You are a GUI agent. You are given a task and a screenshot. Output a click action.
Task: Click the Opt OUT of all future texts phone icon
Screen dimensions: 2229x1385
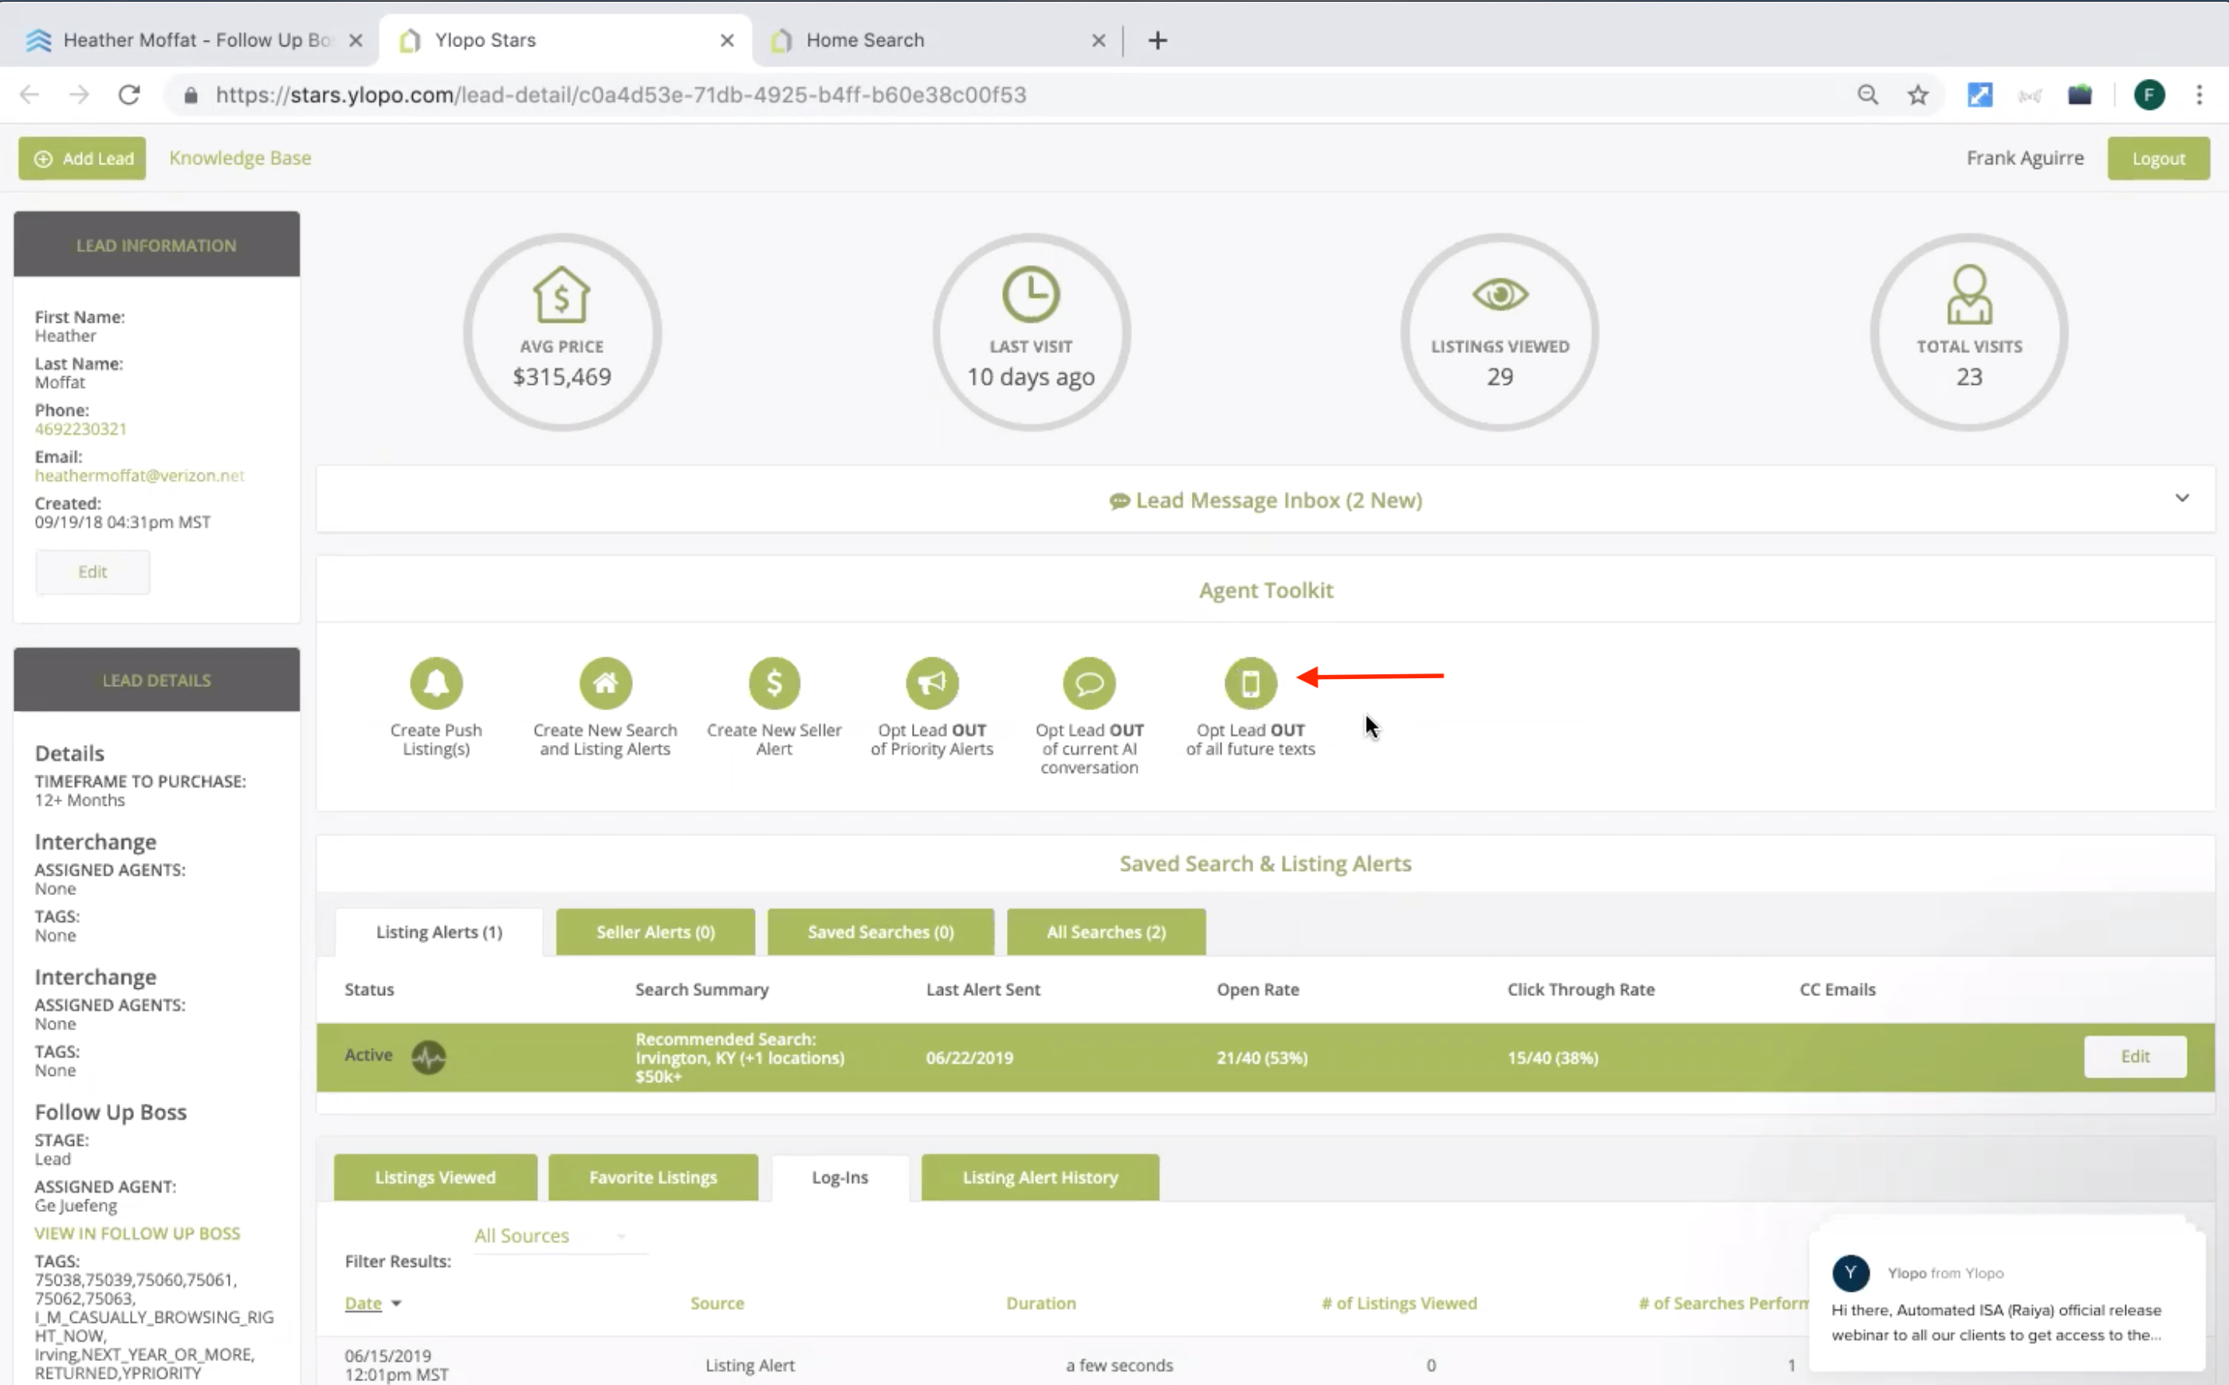(1251, 684)
